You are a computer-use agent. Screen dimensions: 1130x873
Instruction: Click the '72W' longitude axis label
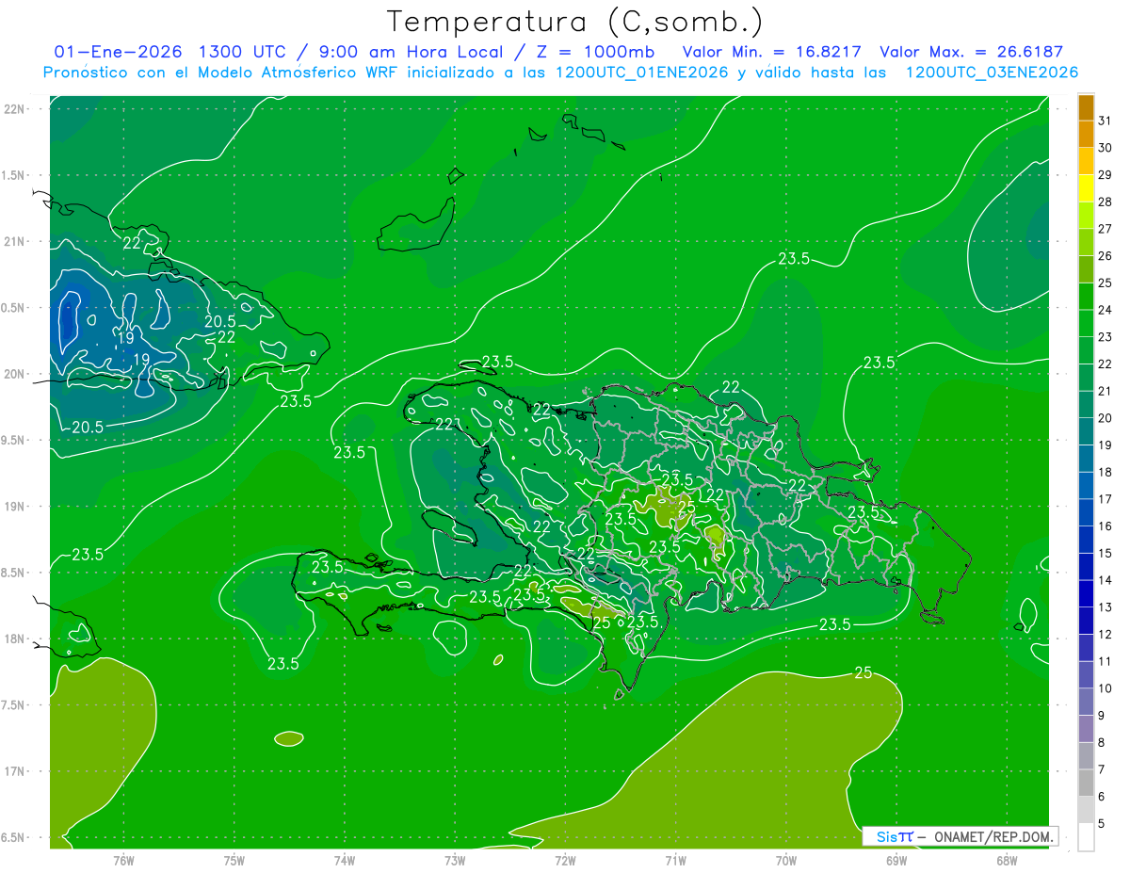point(565,861)
